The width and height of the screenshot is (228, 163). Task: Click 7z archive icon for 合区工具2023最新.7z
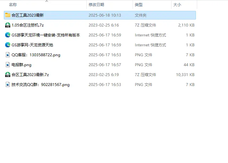(x=7, y=74)
